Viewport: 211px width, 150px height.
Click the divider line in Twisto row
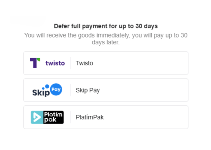[70, 63]
